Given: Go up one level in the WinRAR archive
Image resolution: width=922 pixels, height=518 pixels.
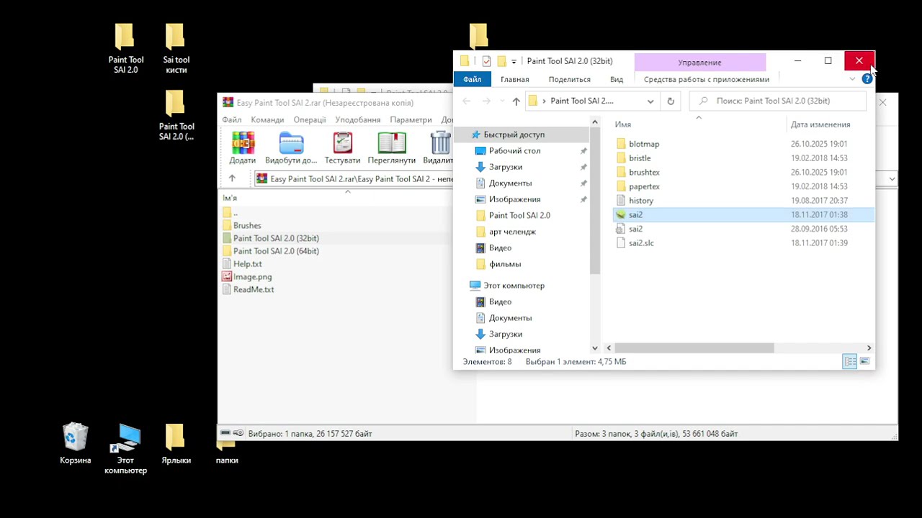Looking at the screenshot, I should 232,178.
